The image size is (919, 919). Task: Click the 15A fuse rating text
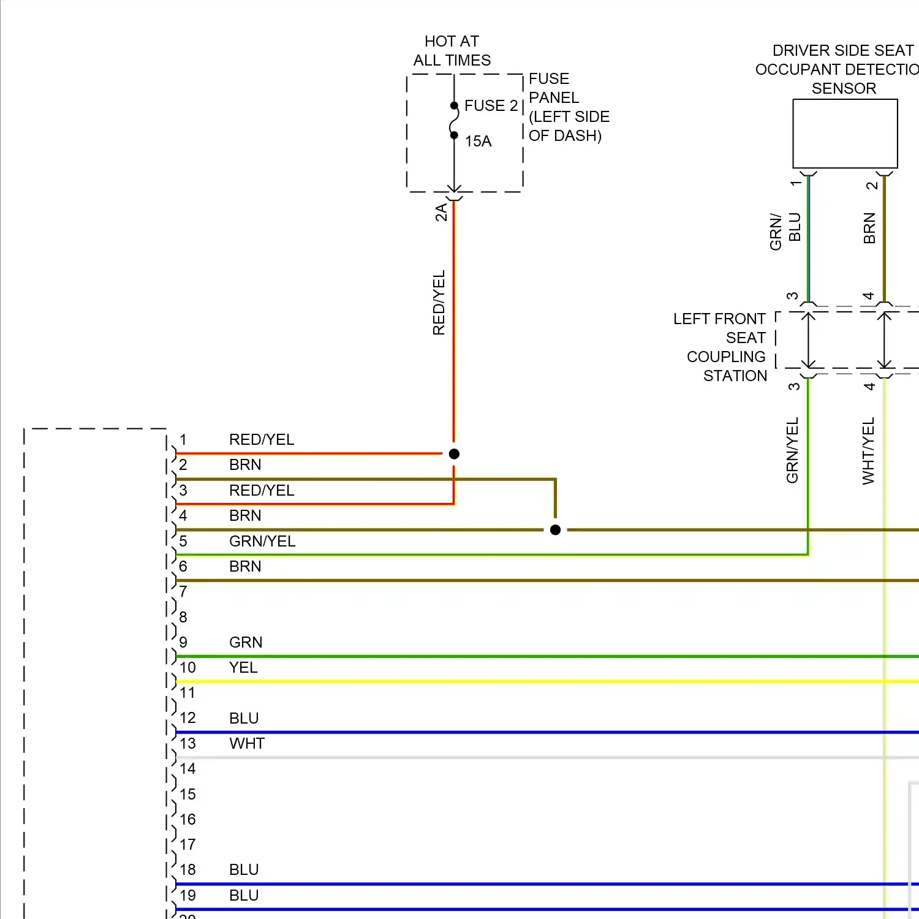pyautogui.click(x=478, y=142)
